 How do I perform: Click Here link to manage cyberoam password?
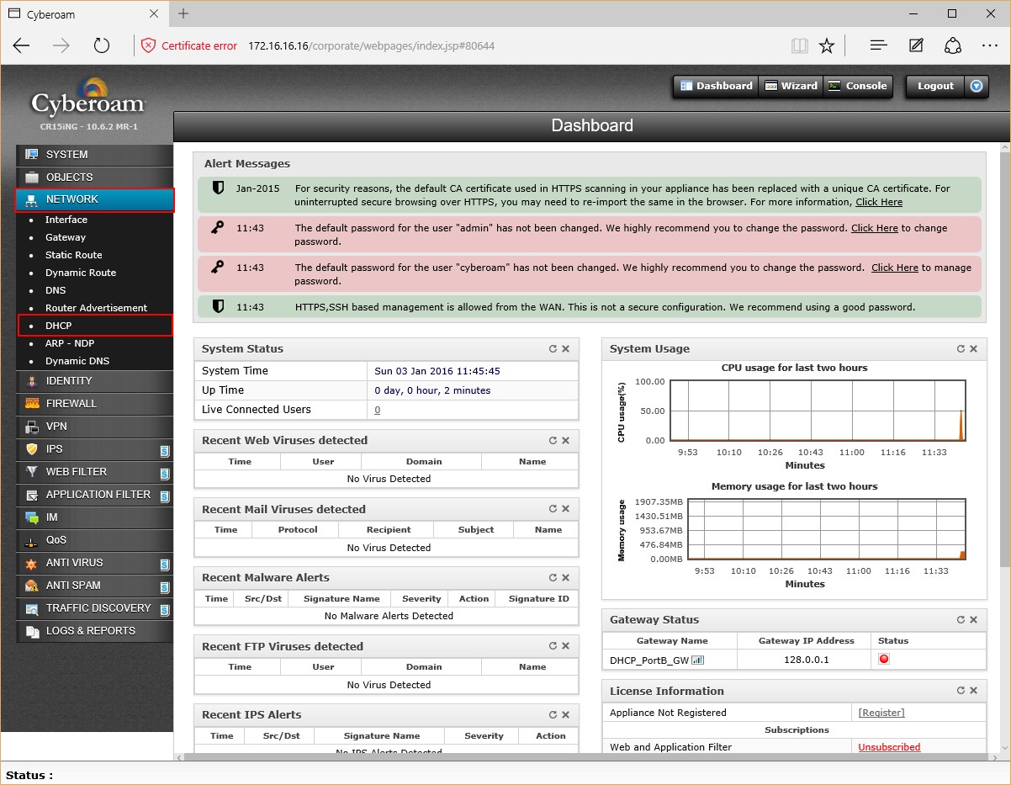pyautogui.click(x=895, y=268)
